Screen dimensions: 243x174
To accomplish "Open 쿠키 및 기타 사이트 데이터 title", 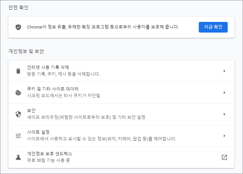I will pyautogui.click(x=53, y=89).
